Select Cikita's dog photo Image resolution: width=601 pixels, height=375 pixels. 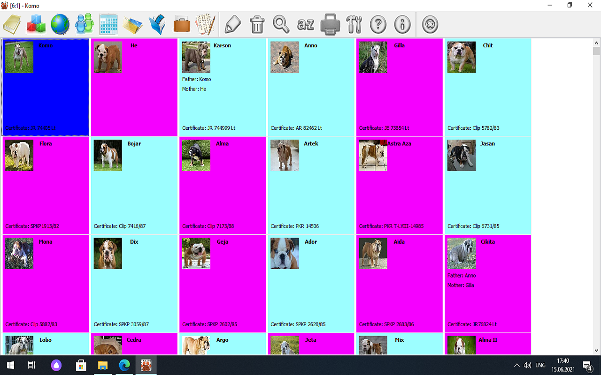pyautogui.click(x=462, y=254)
